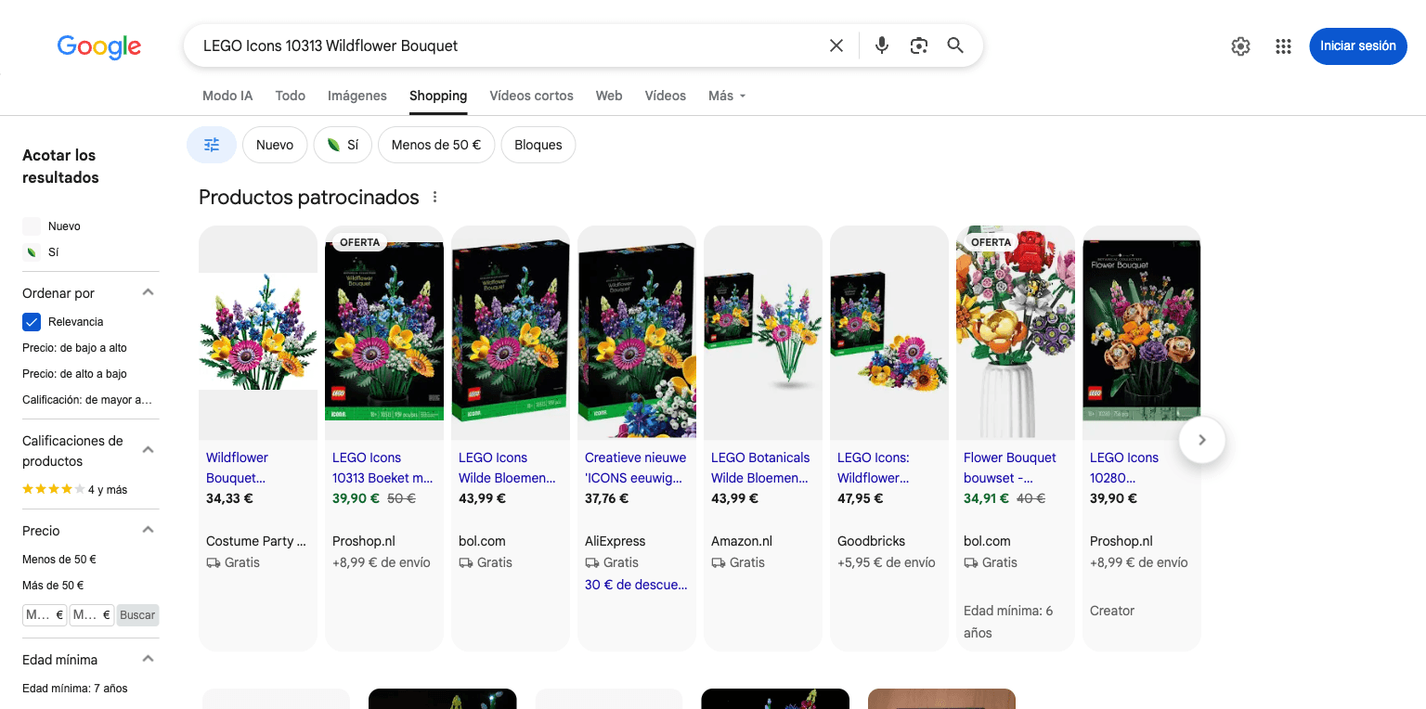Image resolution: width=1426 pixels, height=709 pixels.
Task: Click the Google logo
Action: coord(99,46)
